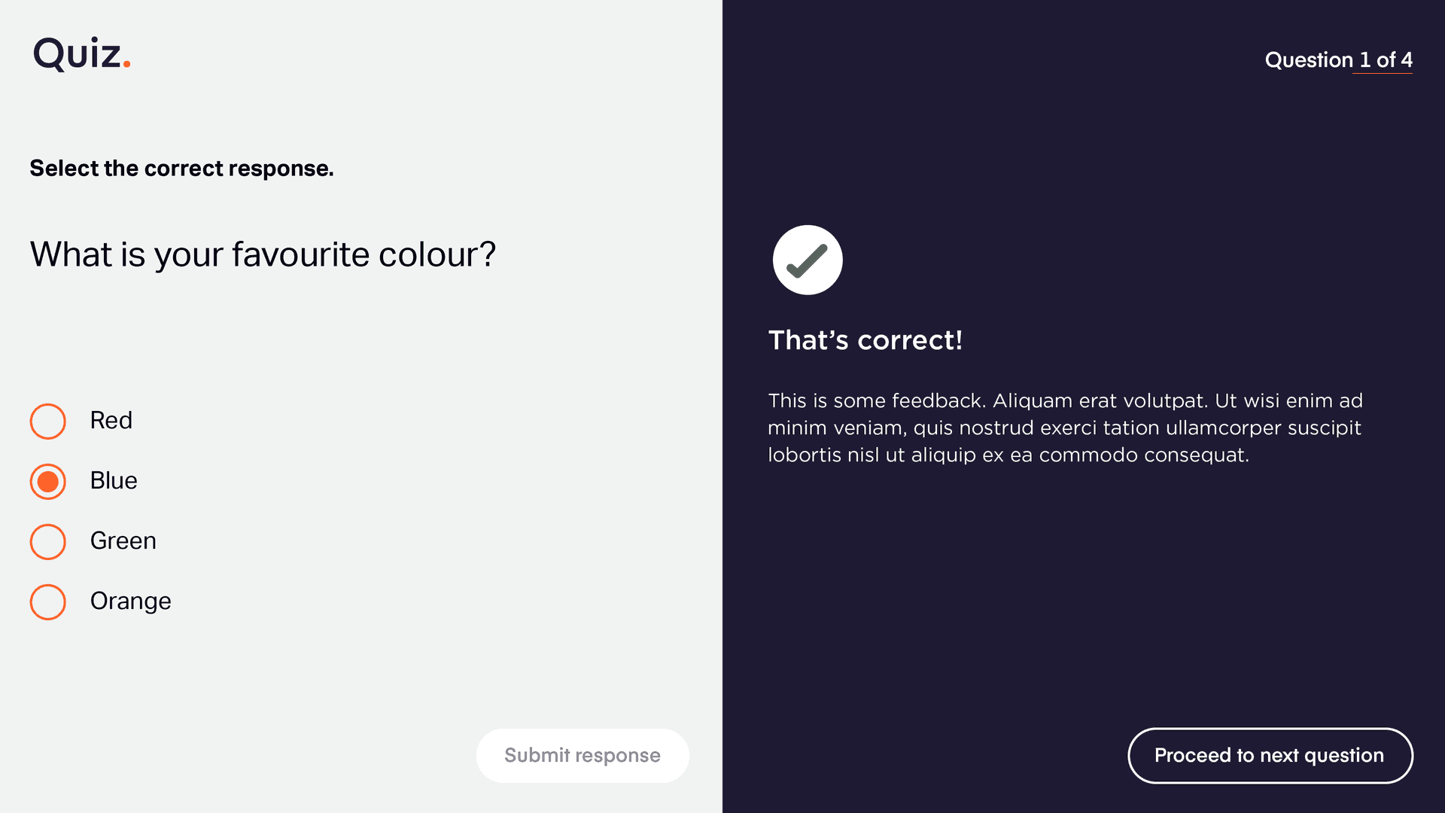Image resolution: width=1445 pixels, height=813 pixels.
Task: Click the Quiz logo wordmark
Action: pos(82,53)
